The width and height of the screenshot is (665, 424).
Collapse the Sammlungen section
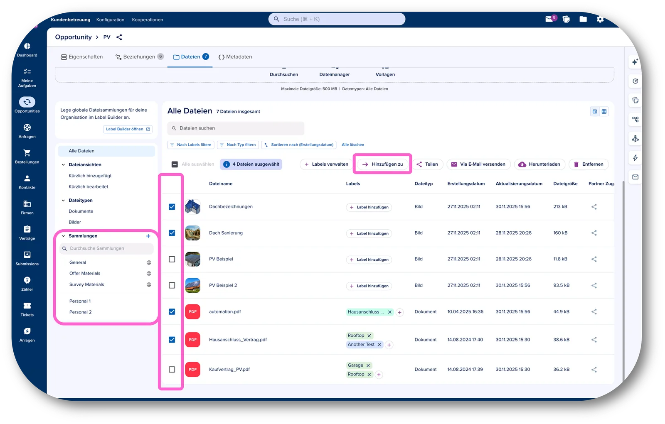63,236
